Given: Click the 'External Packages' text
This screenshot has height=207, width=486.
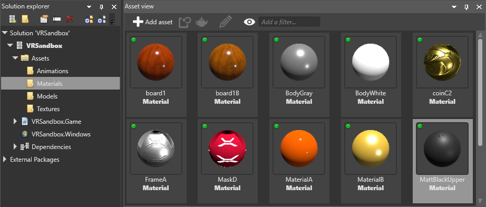Looking at the screenshot, I should pyautogui.click(x=35, y=160).
